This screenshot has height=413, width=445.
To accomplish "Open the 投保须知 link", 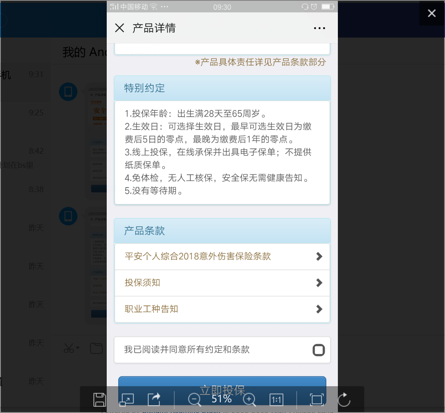I will coord(143,283).
